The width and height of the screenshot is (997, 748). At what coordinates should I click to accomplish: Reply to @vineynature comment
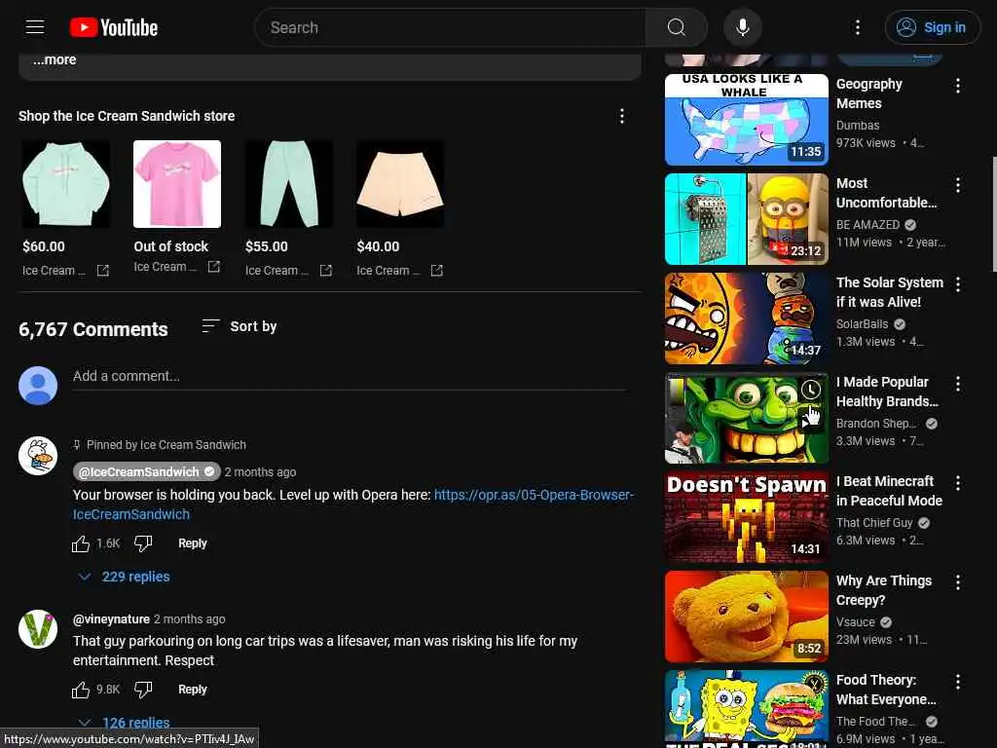tap(193, 690)
